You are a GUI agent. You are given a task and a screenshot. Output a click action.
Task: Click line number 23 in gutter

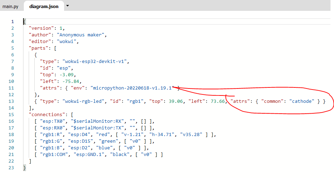[11, 168]
